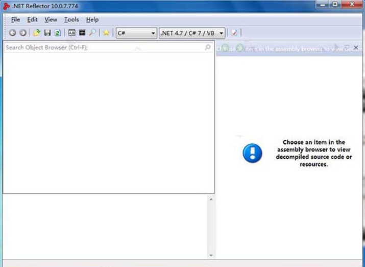Click the blue exclamation info icon
The height and width of the screenshot is (267, 365).
tap(252, 153)
